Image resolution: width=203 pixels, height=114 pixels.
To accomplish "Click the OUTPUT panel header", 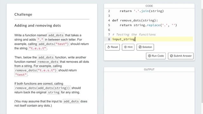I will click(x=149, y=70).
